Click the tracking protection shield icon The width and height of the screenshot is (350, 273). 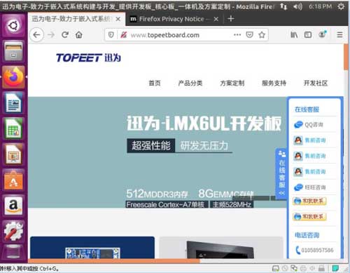tap(111, 35)
